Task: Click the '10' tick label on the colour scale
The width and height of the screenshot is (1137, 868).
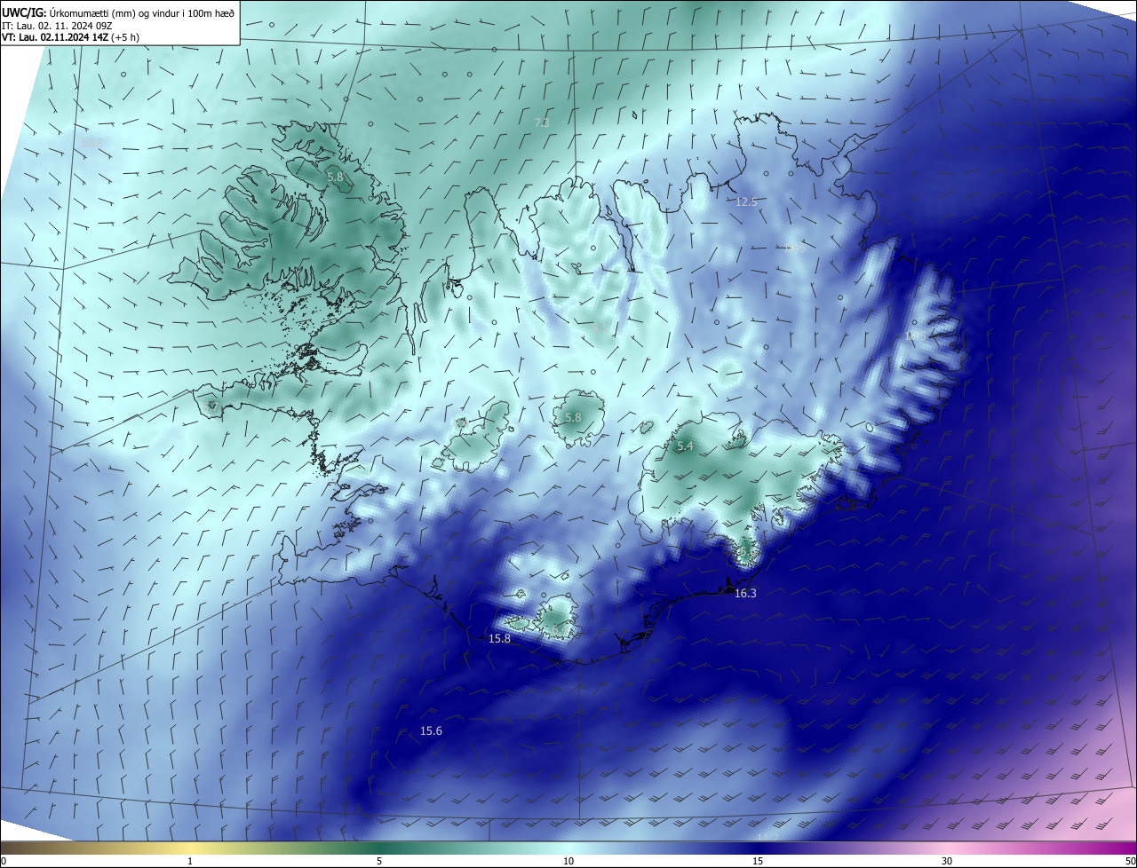Action: (568, 862)
